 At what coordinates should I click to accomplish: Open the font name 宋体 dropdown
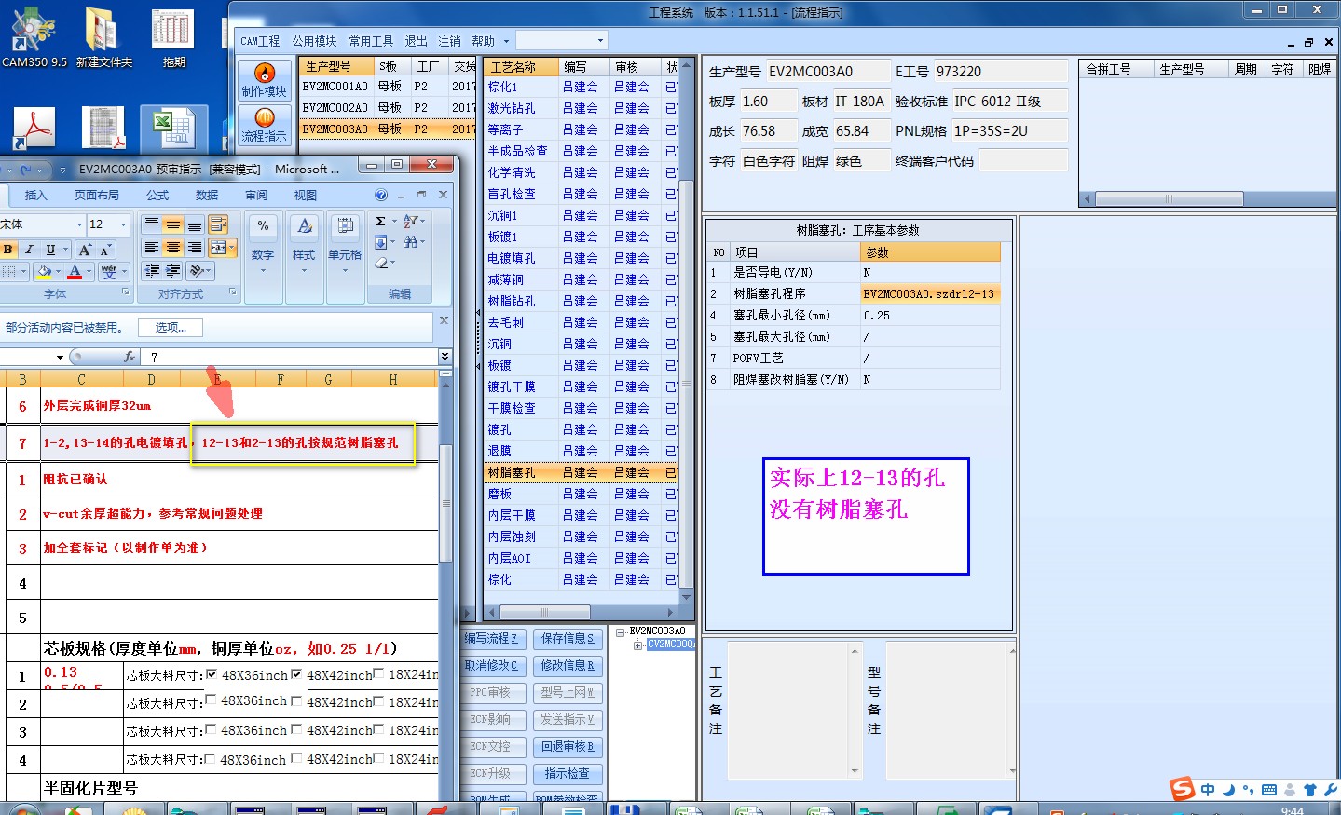(x=79, y=224)
